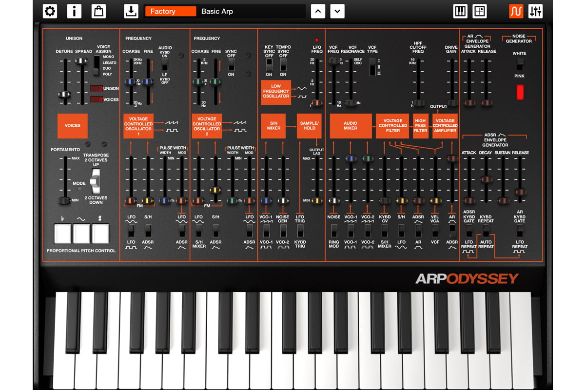Viewport: 585px width, 390px height.
Task: Click the VCF Resonance slider knob
Action: [x=351, y=102]
